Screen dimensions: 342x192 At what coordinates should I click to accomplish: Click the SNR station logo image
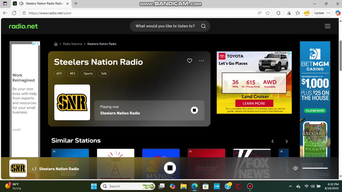(x=72, y=102)
